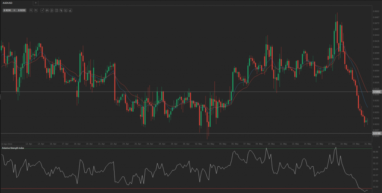Click the 0.9230 bid price button
382x193 pixels.
(7, 10)
